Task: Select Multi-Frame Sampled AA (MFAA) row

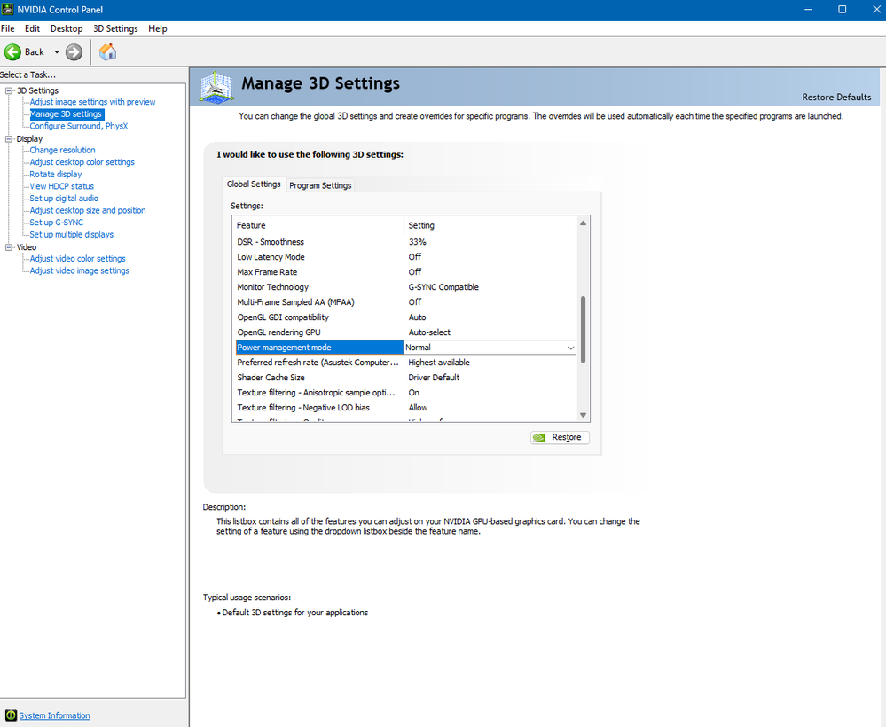Action: click(404, 302)
